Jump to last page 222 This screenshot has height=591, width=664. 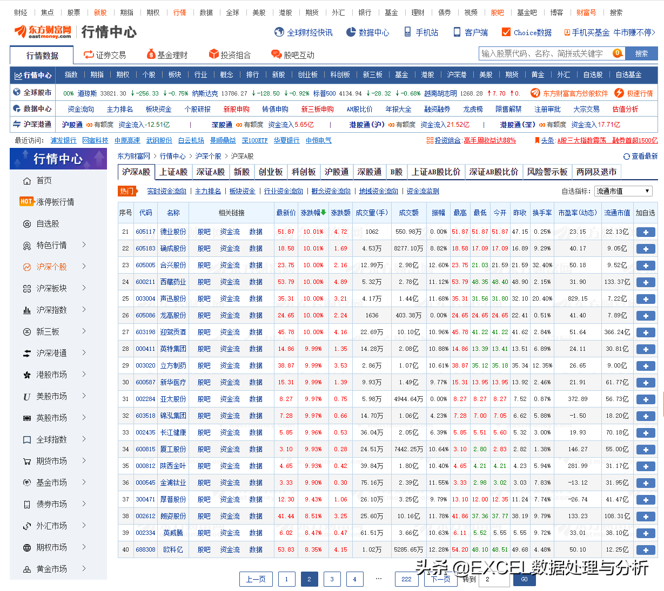(x=406, y=579)
